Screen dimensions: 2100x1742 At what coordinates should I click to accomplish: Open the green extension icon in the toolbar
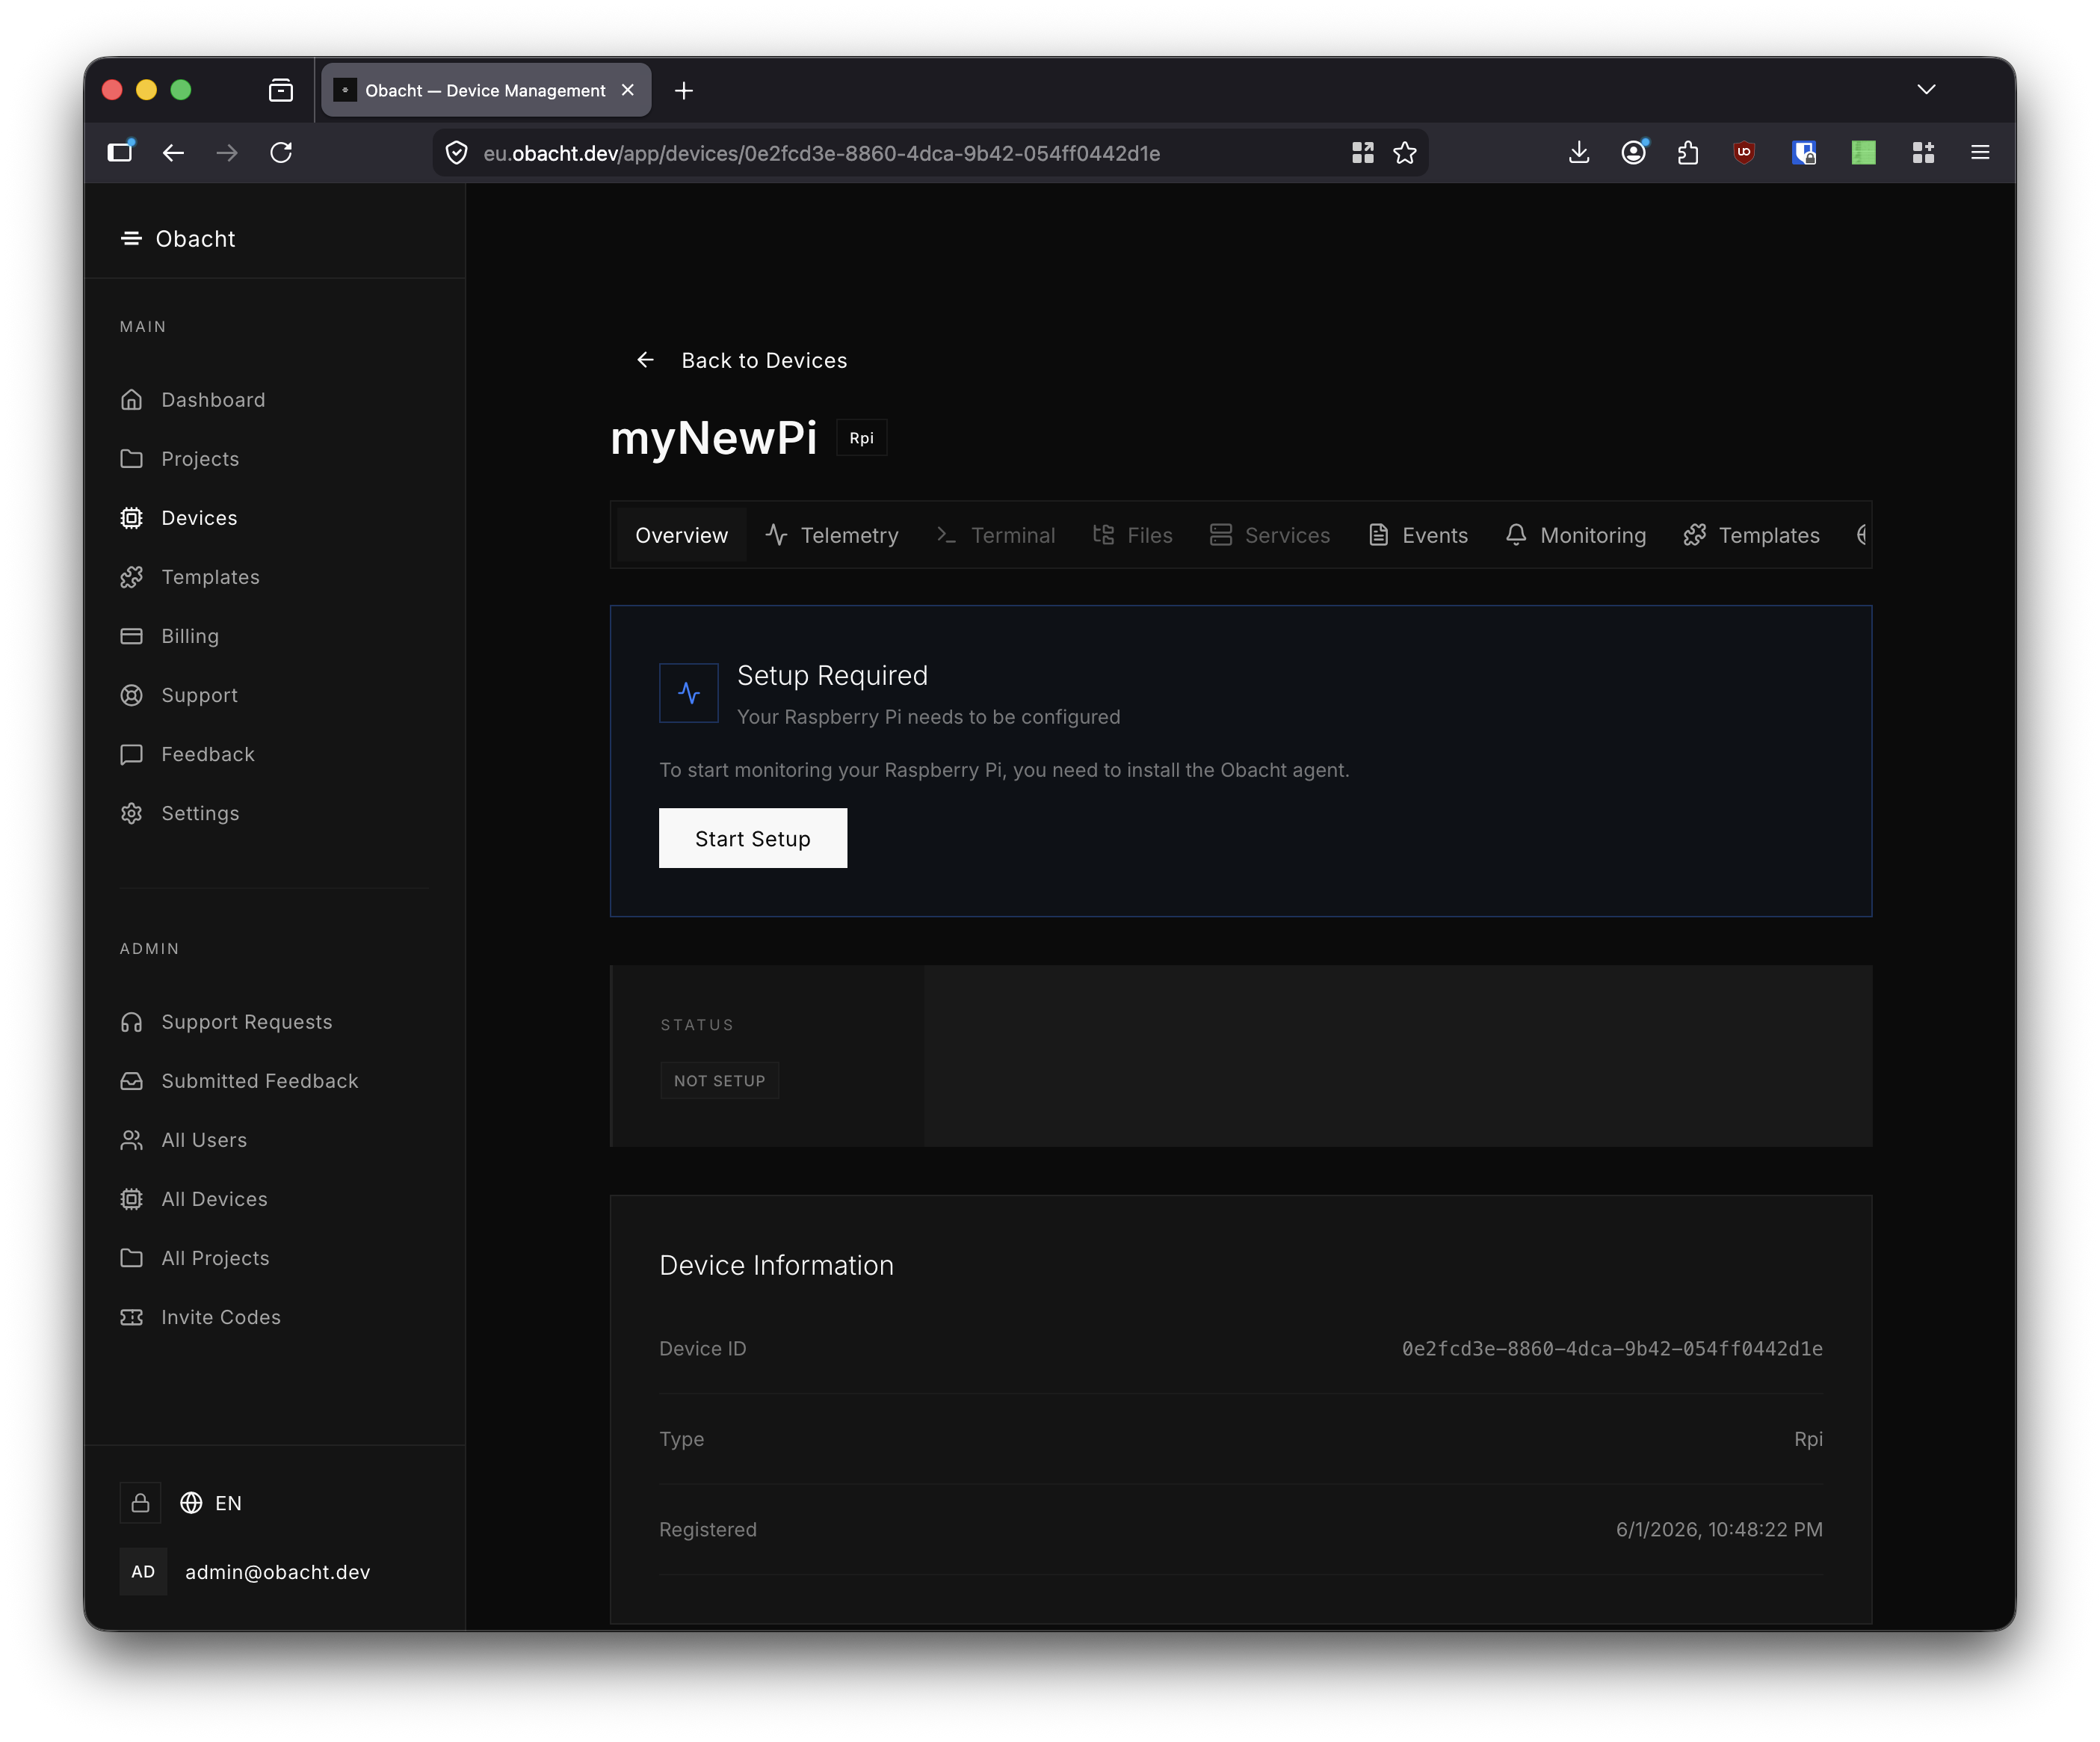(1864, 152)
